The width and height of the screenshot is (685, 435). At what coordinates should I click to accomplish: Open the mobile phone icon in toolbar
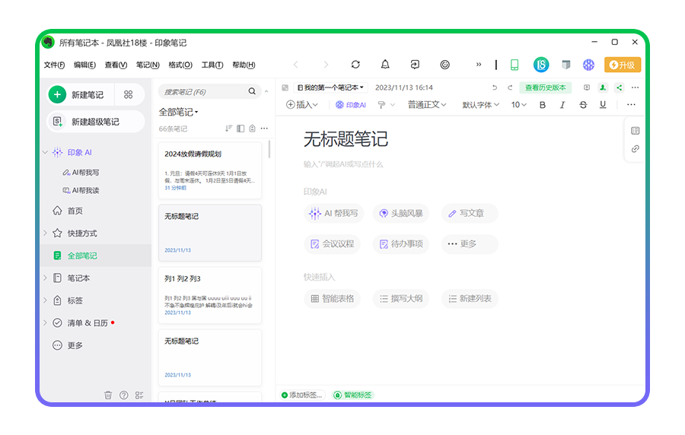tap(515, 65)
